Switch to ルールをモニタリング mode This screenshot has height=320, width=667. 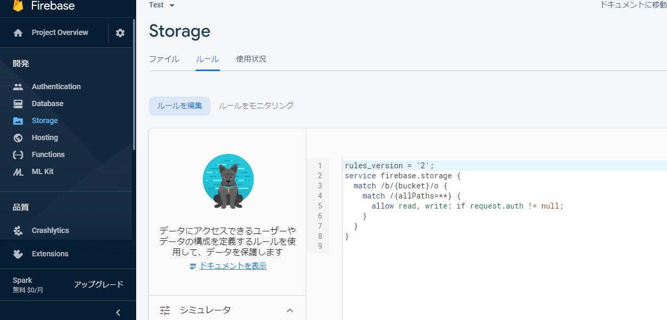coord(256,105)
